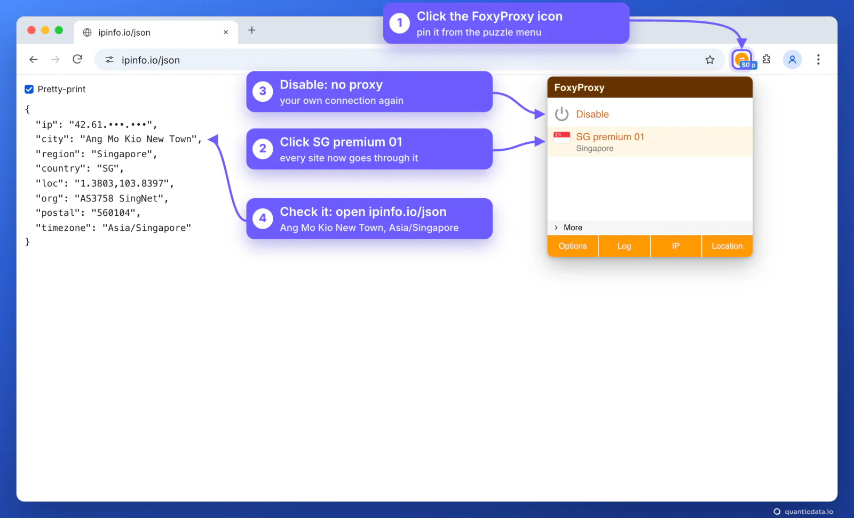Open the FoxyProxy Log
Image resolution: width=854 pixels, height=518 pixels.
(624, 246)
